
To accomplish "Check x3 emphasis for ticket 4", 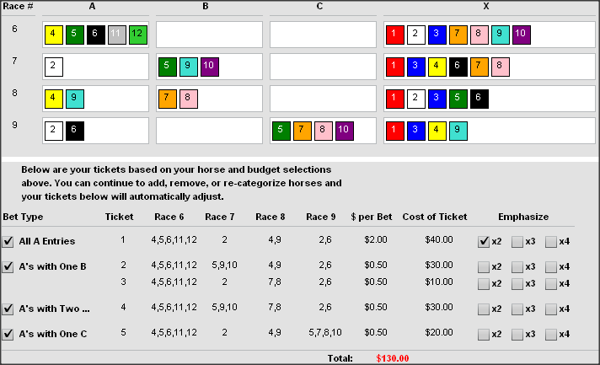I will (x=517, y=309).
